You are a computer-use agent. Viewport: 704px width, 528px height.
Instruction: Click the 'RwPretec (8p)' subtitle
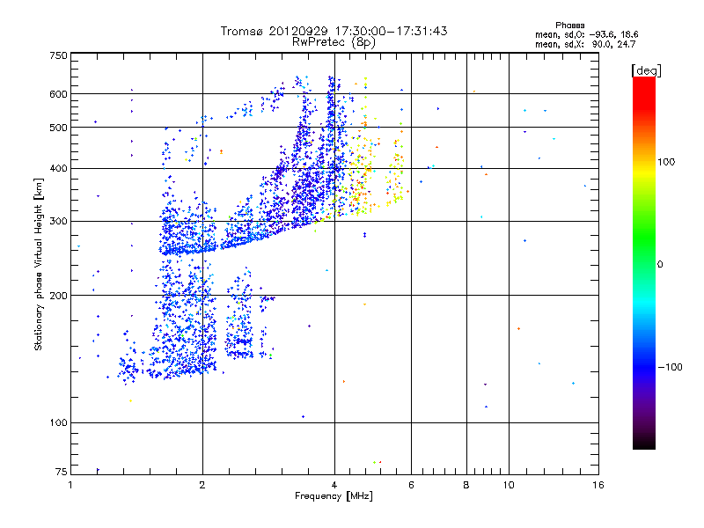tap(334, 42)
